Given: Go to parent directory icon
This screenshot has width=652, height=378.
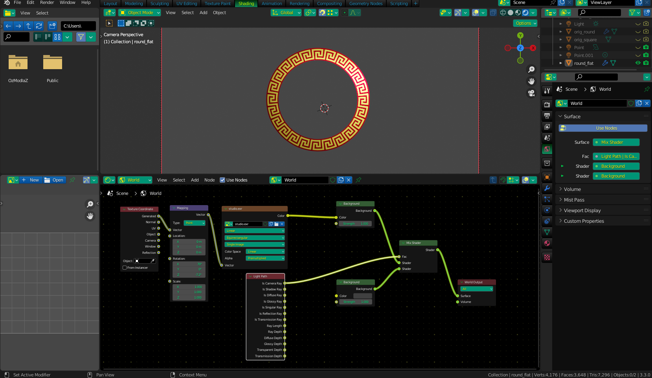Looking at the screenshot, I should 29,26.
